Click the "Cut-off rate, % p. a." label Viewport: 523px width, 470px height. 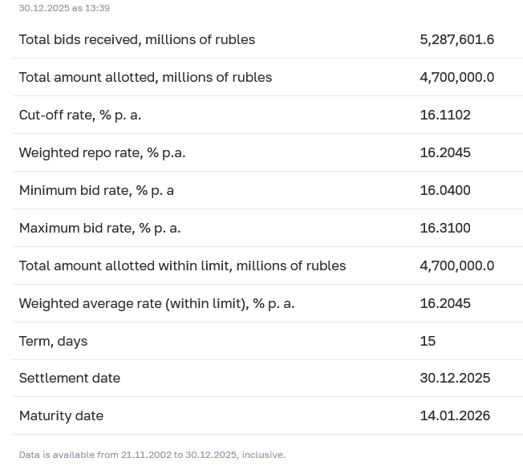(79, 115)
